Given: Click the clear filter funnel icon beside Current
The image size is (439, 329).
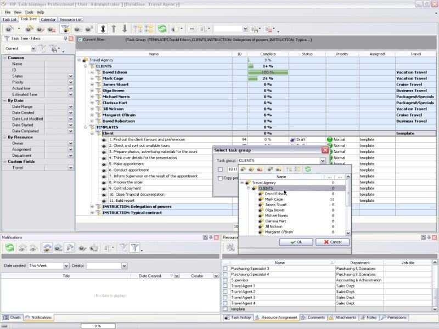Looking at the screenshot, I should [42, 49].
